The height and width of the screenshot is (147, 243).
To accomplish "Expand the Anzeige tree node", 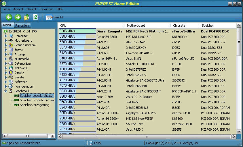I will tap(6, 54).
